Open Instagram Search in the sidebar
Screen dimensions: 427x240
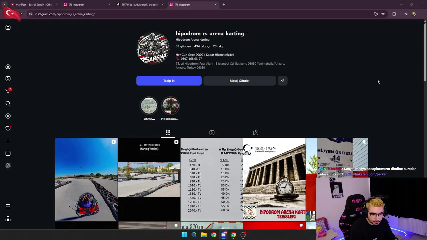point(8,104)
